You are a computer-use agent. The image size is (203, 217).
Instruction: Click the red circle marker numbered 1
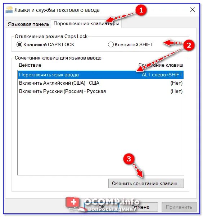[x=141, y=10]
